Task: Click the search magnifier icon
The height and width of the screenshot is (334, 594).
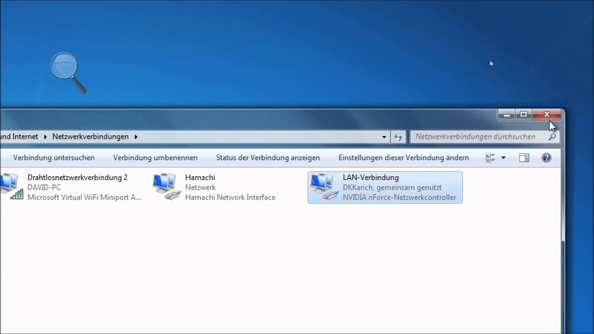Action: [x=552, y=137]
